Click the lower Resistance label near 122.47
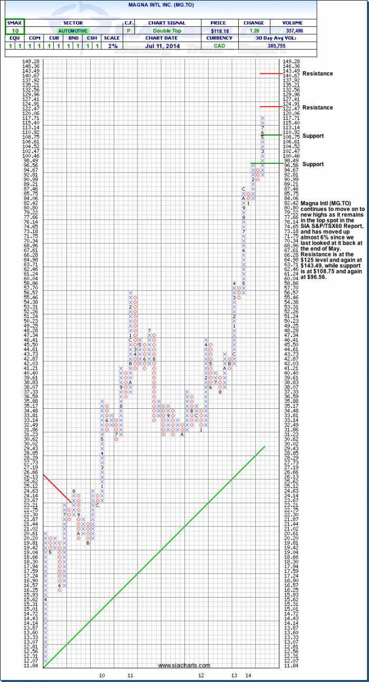 coord(318,108)
